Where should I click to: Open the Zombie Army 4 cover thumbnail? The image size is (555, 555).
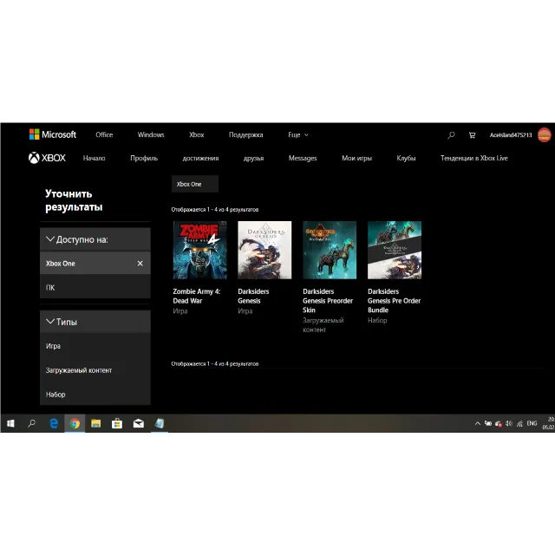point(200,251)
